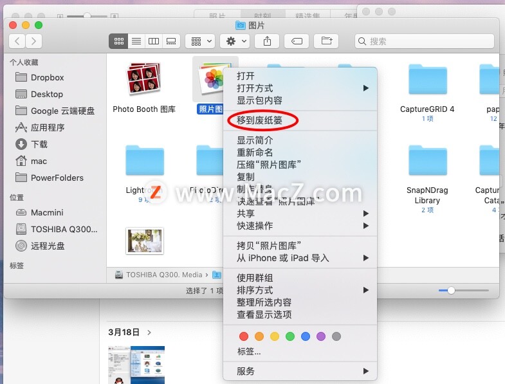Screen dimensions: 505x384
Task: Apply the gray tag color
Action: click(336, 336)
